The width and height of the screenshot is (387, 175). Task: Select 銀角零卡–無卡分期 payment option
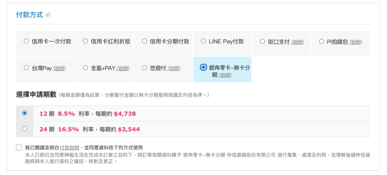coord(203,67)
